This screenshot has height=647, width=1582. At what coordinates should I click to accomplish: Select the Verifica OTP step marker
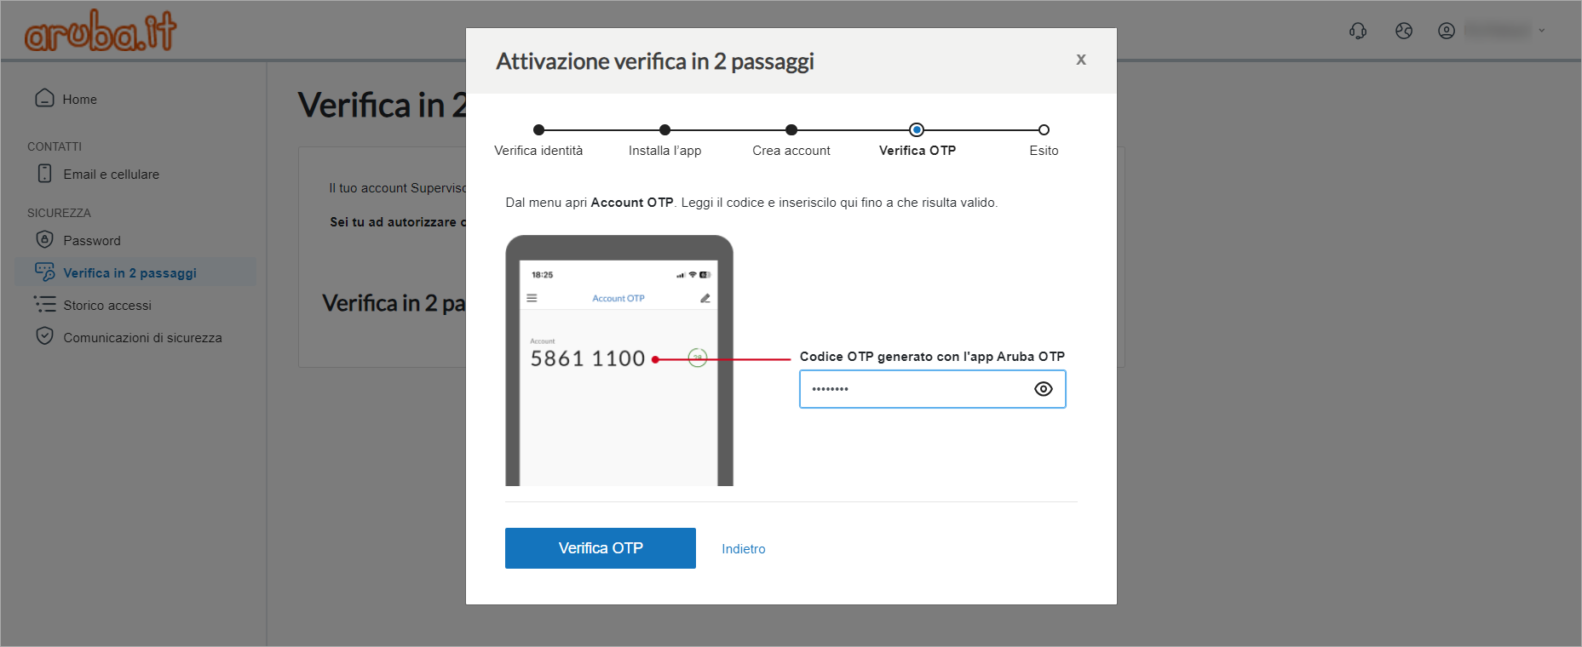917,130
